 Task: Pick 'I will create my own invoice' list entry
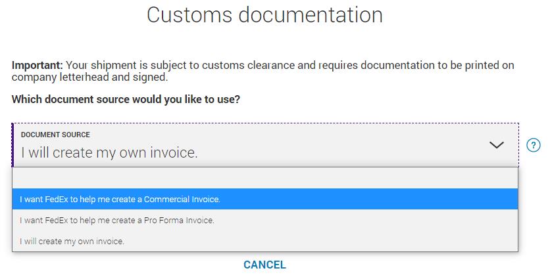[265, 241]
